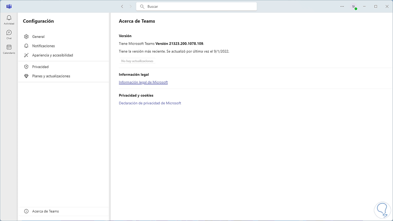
Task: Open the Activity bell icon
Action: click(9, 18)
